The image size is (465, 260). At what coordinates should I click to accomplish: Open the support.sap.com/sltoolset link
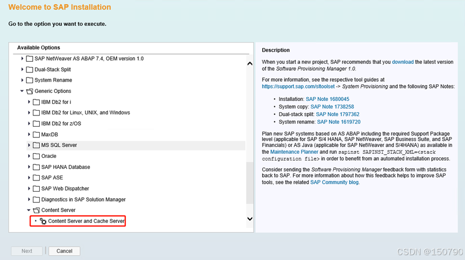(x=298, y=86)
